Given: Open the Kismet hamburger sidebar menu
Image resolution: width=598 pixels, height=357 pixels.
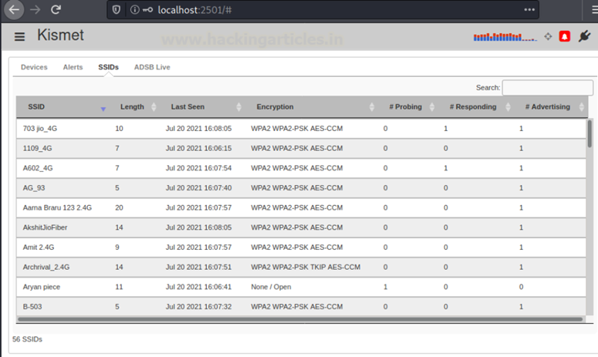Looking at the screenshot, I should point(19,36).
